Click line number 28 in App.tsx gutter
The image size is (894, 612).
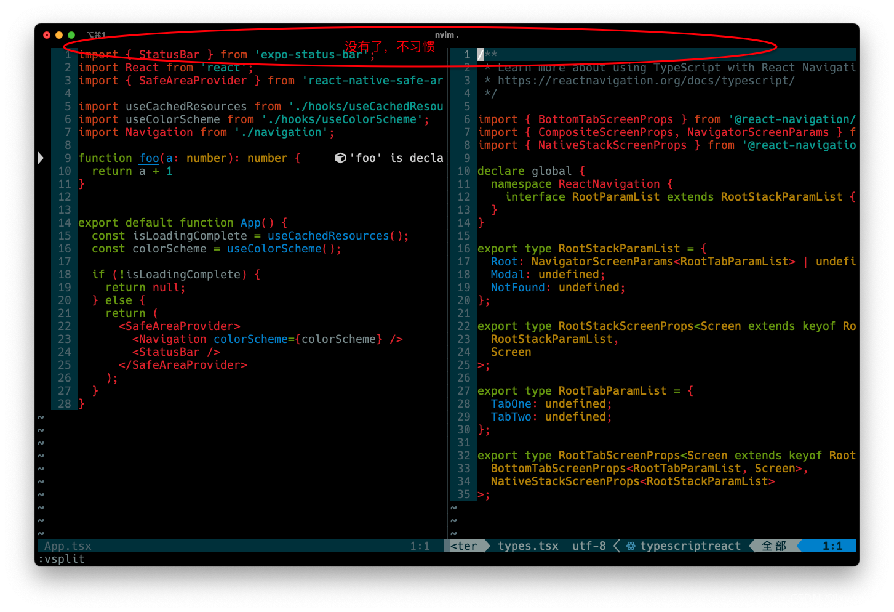click(x=65, y=404)
